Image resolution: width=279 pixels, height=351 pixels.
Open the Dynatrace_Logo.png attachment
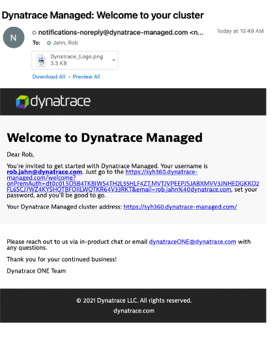click(x=75, y=60)
